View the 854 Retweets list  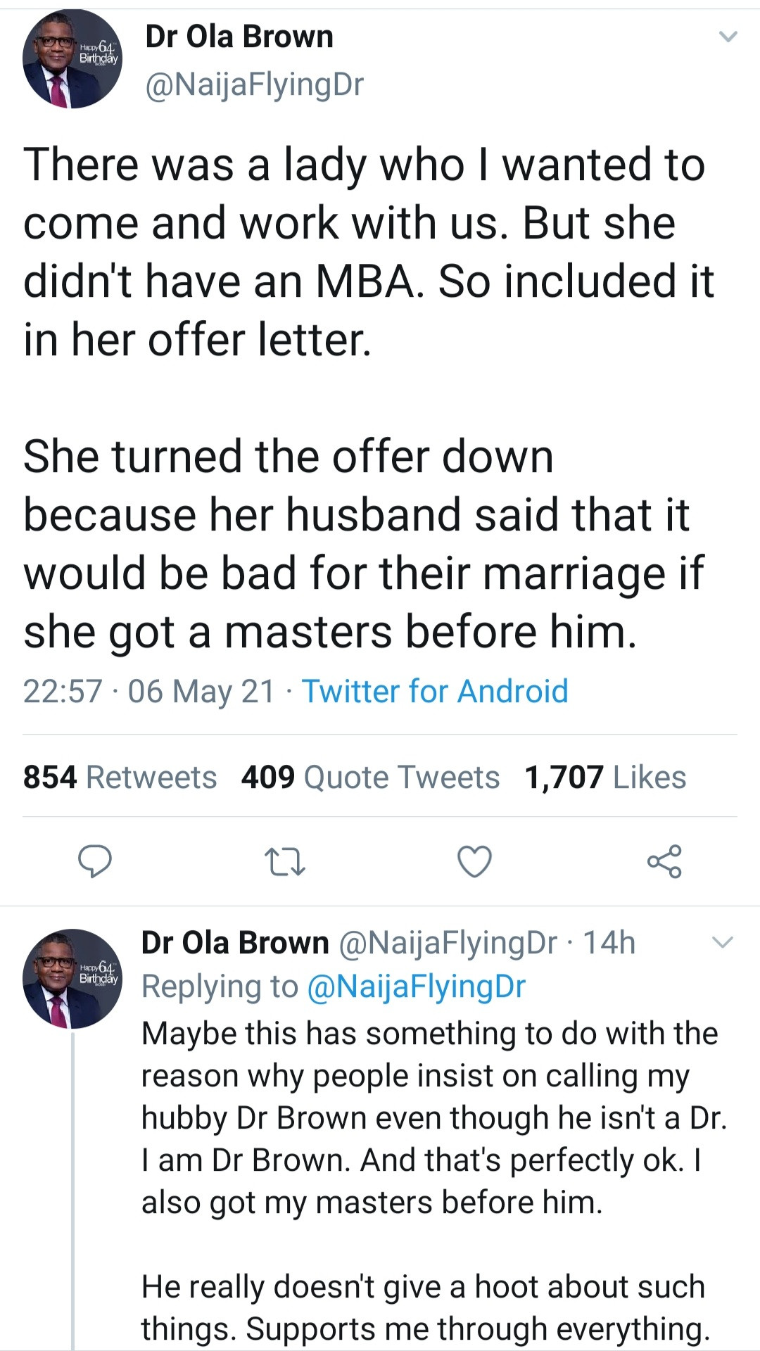coord(120,778)
